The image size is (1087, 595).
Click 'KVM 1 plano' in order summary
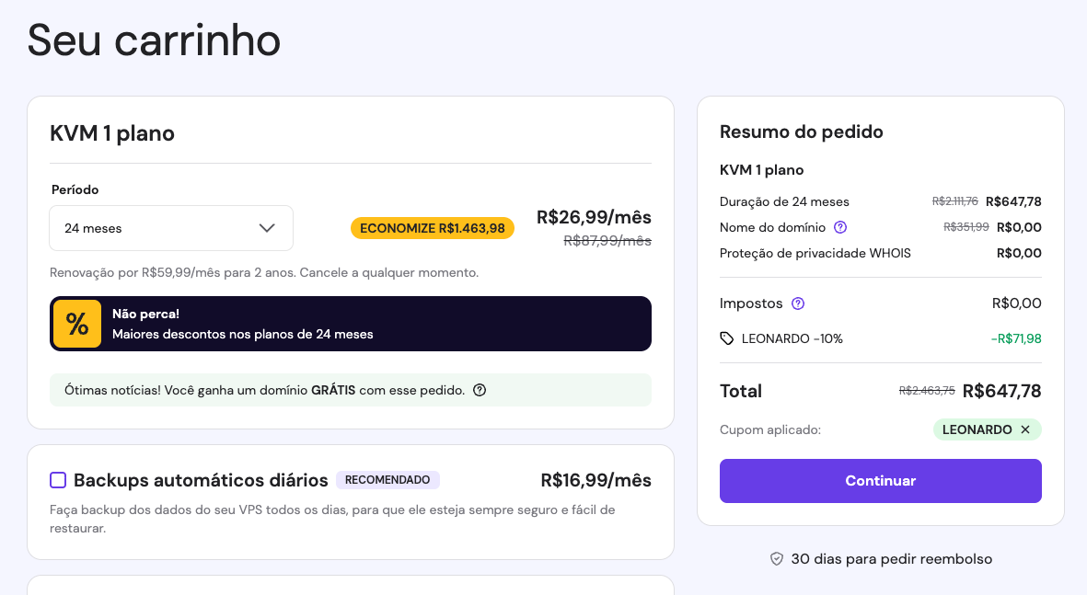(762, 170)
